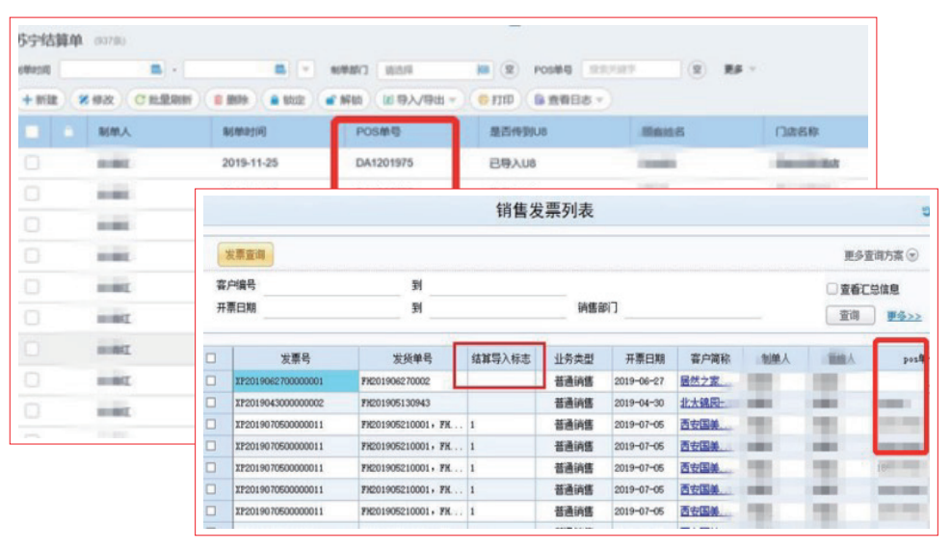
Task: Check the 查看汇总信息 checkbox
Action: coord(832,289)
